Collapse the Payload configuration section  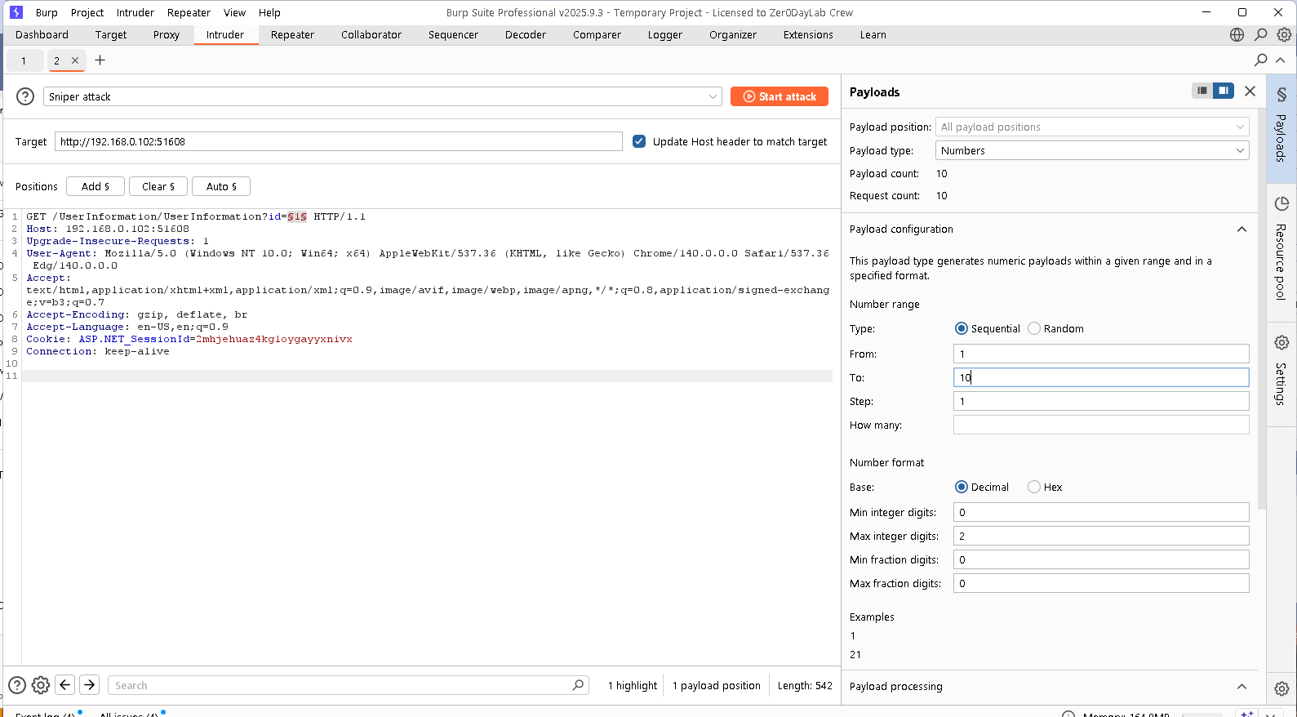click(1241, 229)
